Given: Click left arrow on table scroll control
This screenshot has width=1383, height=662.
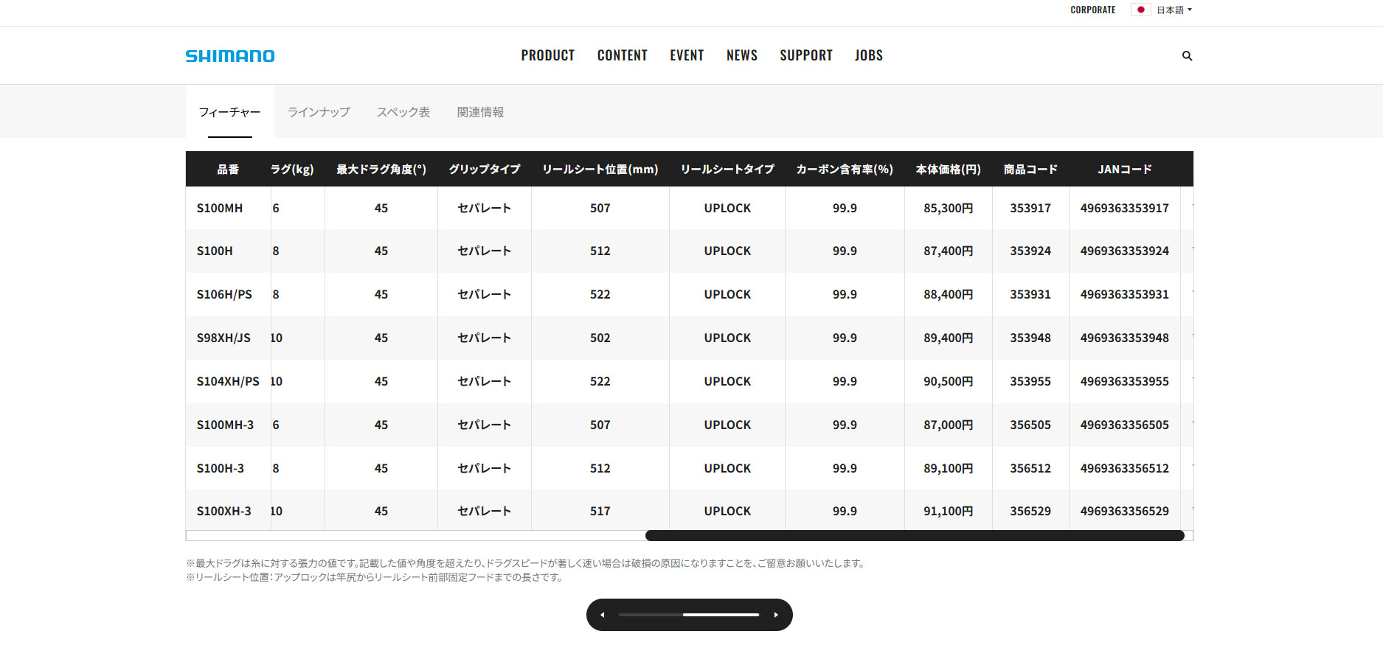Looking at the screenshot, I should coord(603,615).
